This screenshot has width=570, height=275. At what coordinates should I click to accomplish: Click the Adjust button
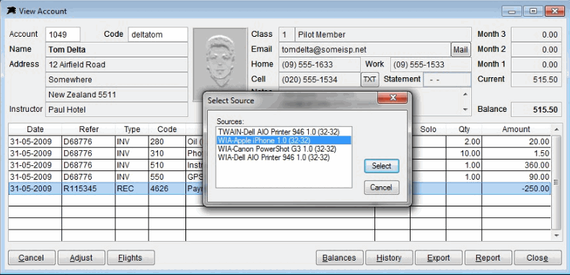82,258
